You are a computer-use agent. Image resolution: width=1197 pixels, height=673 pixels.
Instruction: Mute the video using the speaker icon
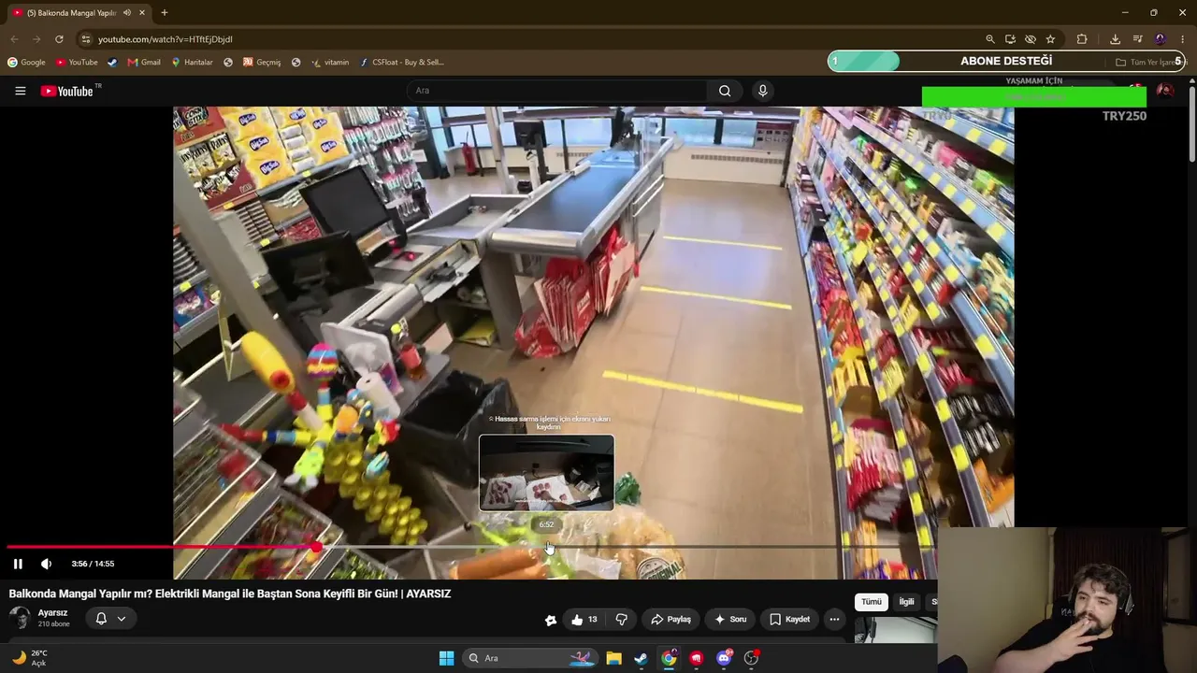pos(46,564)
